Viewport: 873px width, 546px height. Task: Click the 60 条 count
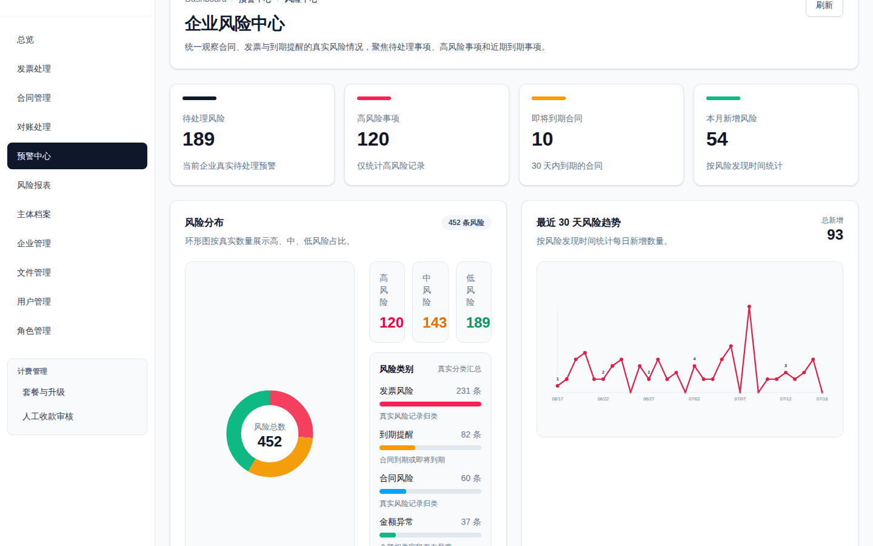[471, 478]
